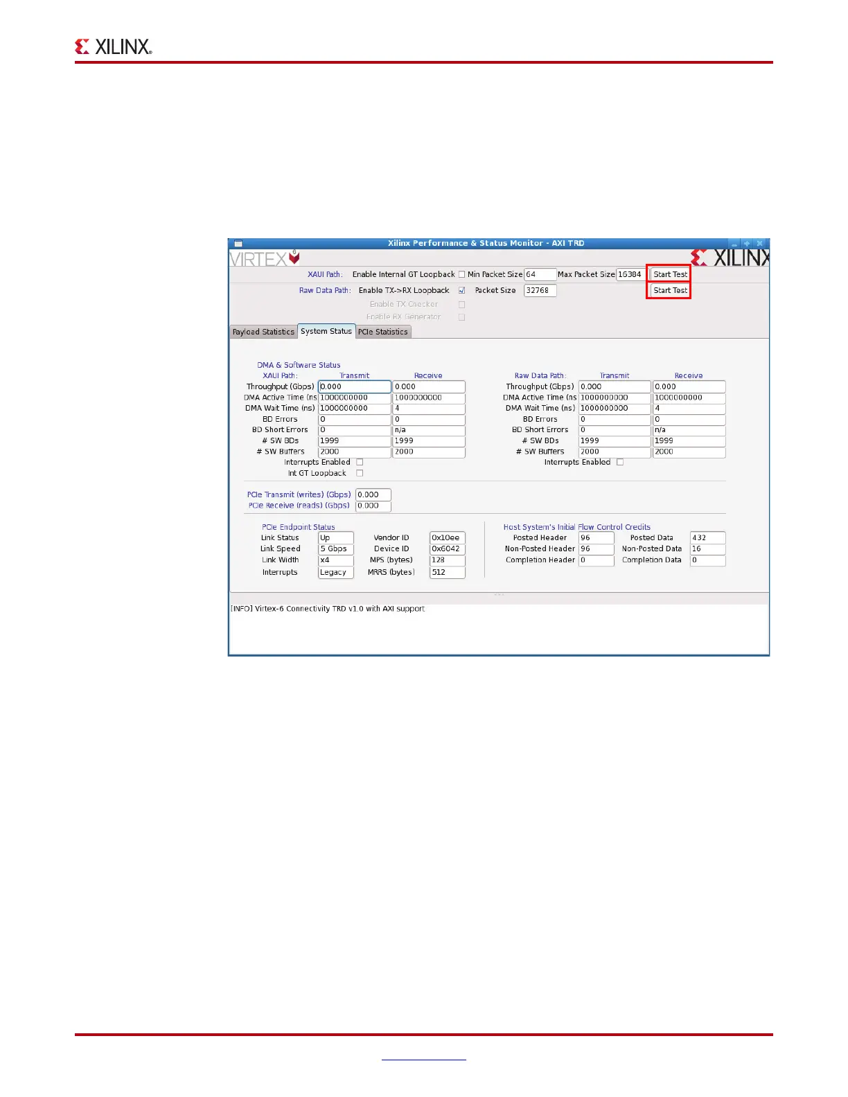Open the window menu icon in title bar
848x1097 pixels.
[x=238, y=244]
